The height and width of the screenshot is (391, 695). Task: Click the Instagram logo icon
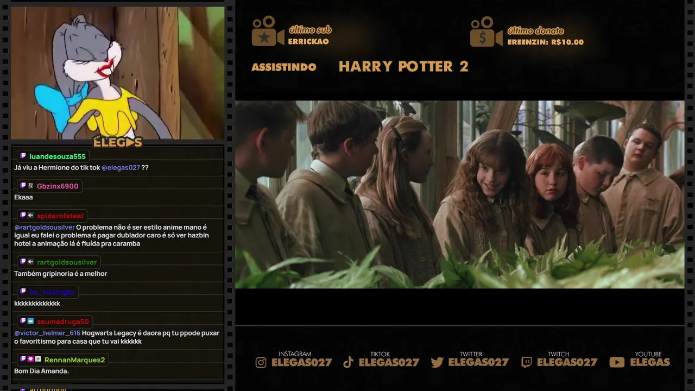pyautogui.click(x=261, y=362)
